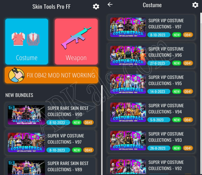The width and height of the screenshot is (202, 175).
Task: Click the OB41 tag on V96 costume
Action: (188, 63)
